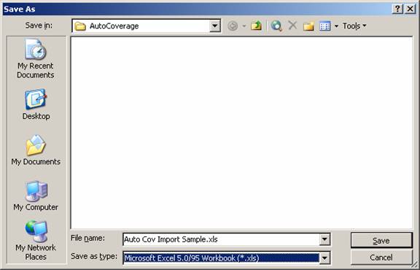Open the Views dropdown arrow
420x270 pixels.
pyautogui.click(x=336, y=26)
